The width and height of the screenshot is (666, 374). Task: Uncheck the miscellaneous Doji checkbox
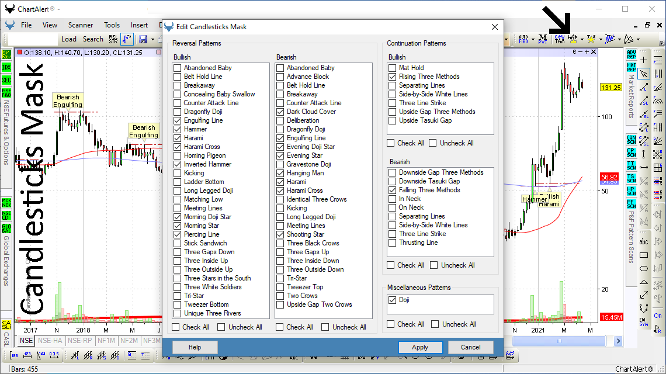pos(393,300)
